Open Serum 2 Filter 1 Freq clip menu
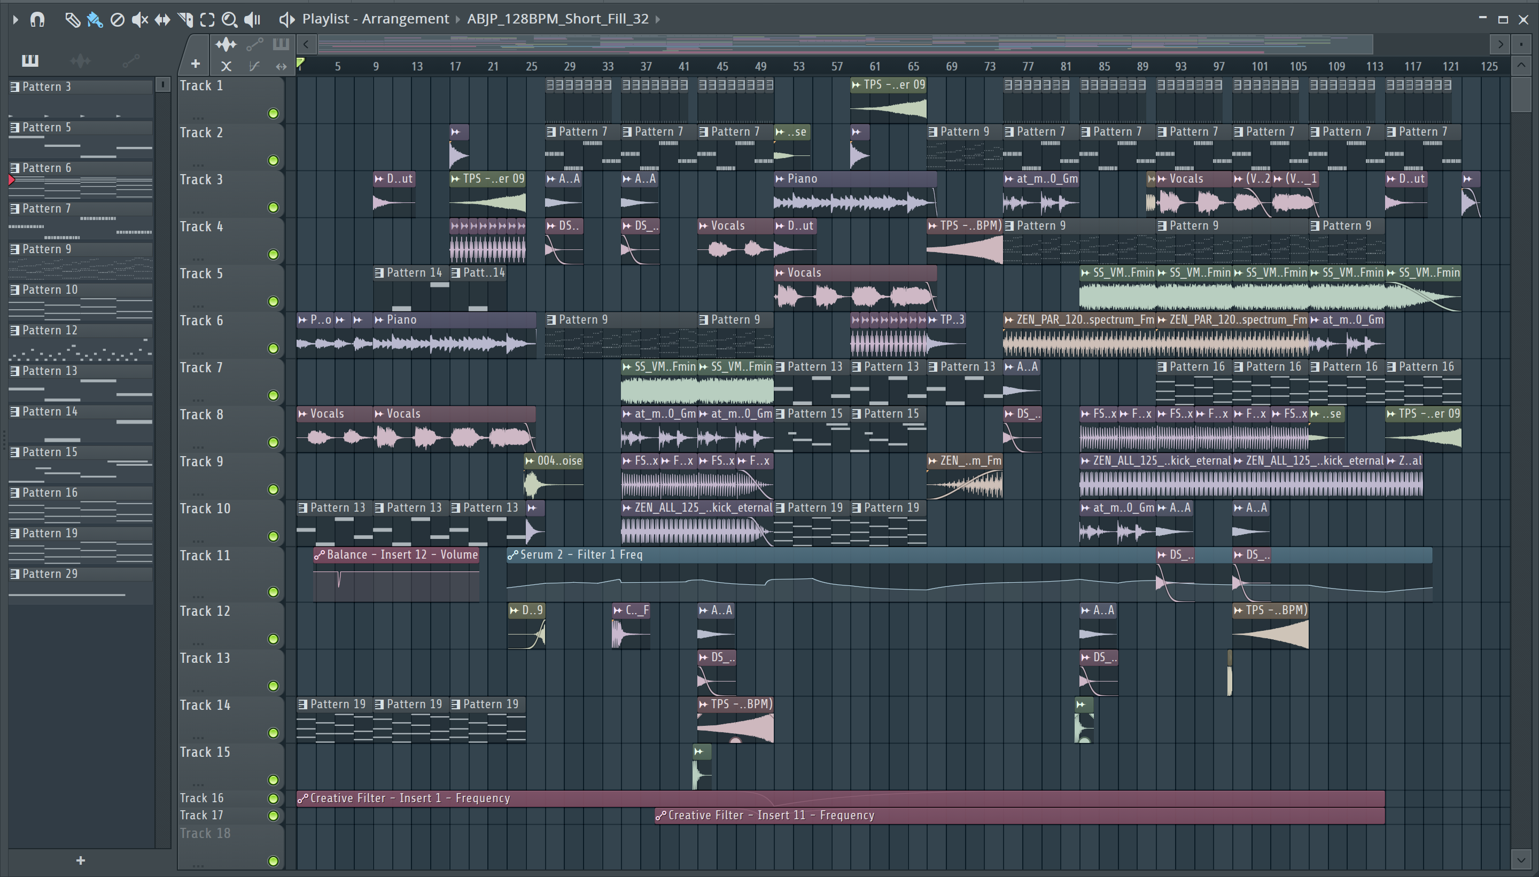 tap(513, 555)
